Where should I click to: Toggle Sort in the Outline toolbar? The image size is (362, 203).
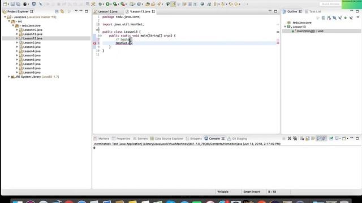coord(329,18)
